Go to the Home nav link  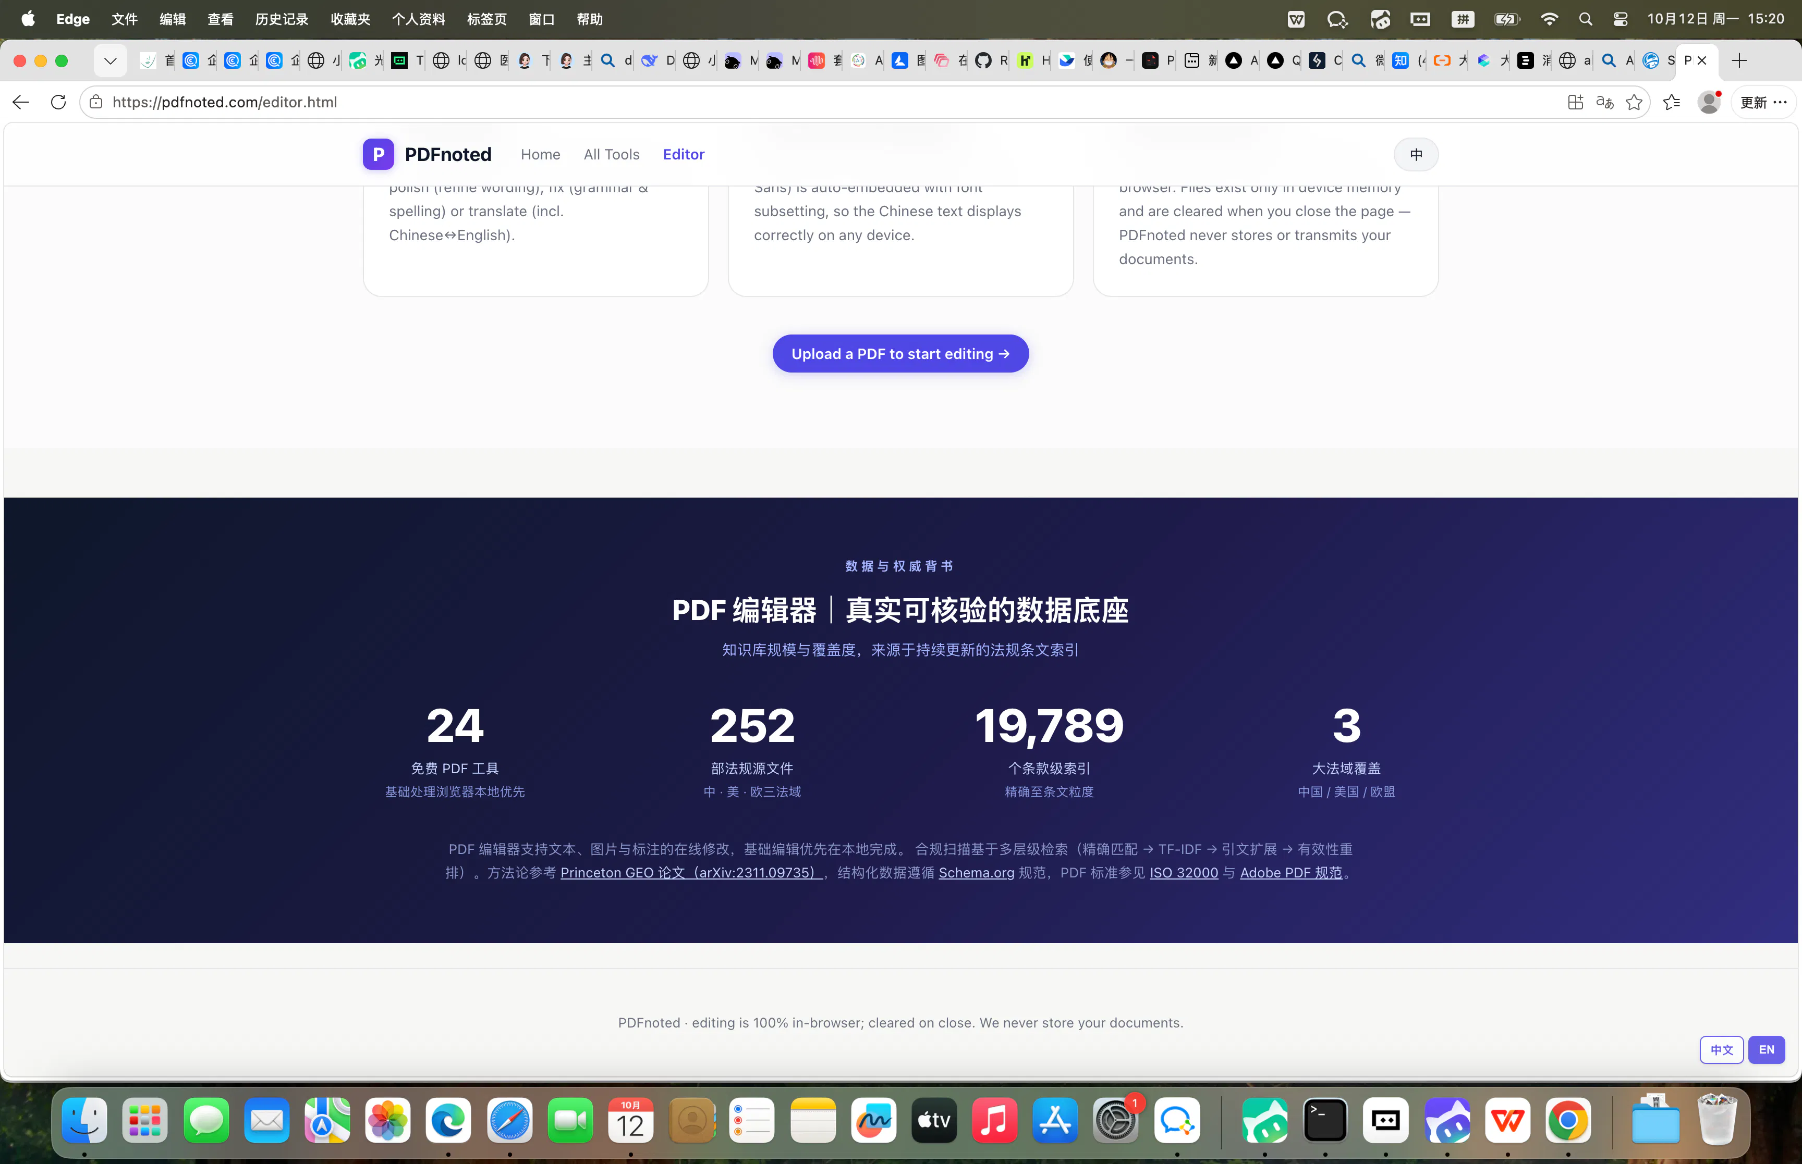click(x=540, y=154)
